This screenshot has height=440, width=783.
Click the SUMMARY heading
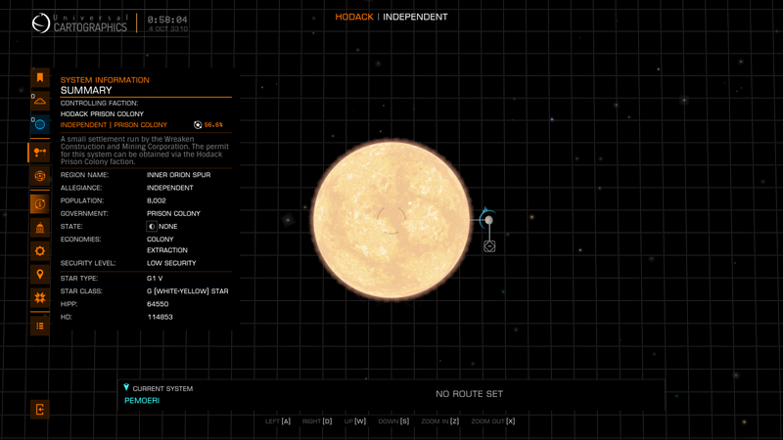(x=86, y=90)
